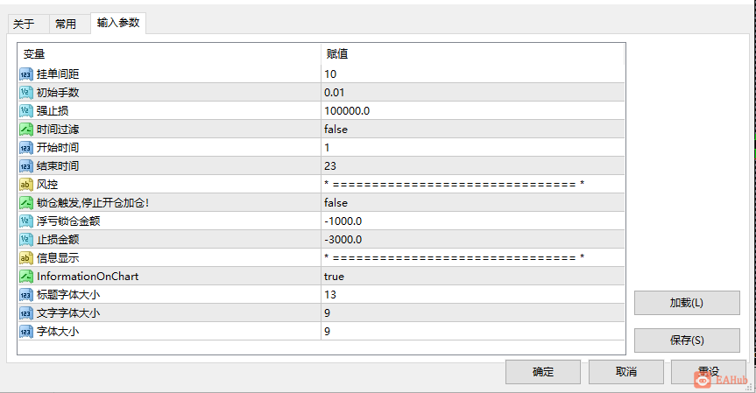
Task: Click the 取消 button
Action: coord(626,372)
